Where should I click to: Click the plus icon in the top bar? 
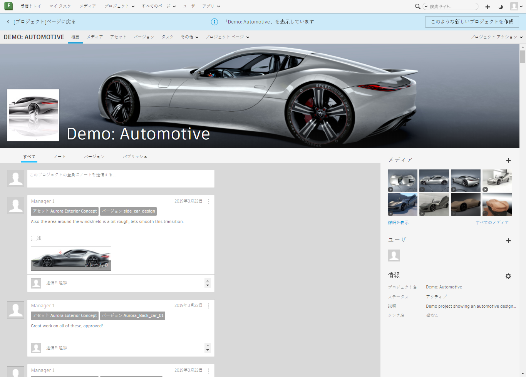click(487, 7)
